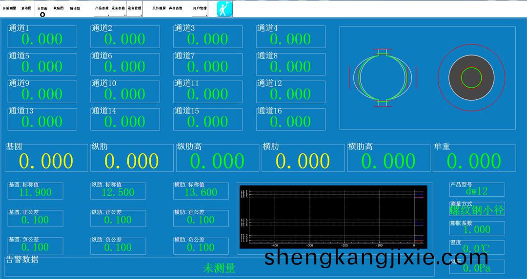
Task: Open the 缺陷图 defect chart
Action: [59, 8]
